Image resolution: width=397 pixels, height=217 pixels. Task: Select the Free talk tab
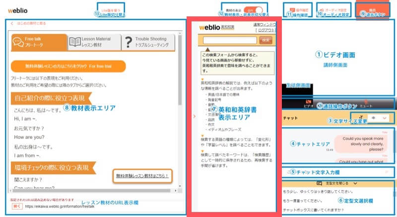(x=39, y=43)
